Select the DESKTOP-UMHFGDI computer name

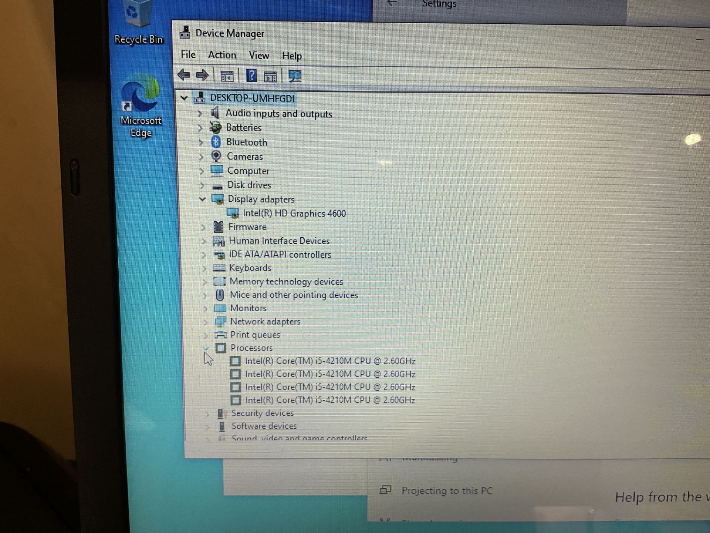pos(252,98)
